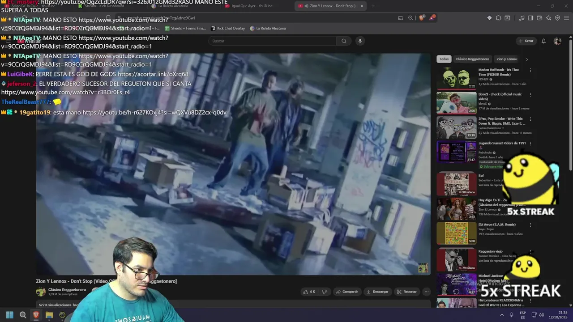Open more options for bbno$ check video
The height and width of the screenshot is (322, 573).
(530, 95)
